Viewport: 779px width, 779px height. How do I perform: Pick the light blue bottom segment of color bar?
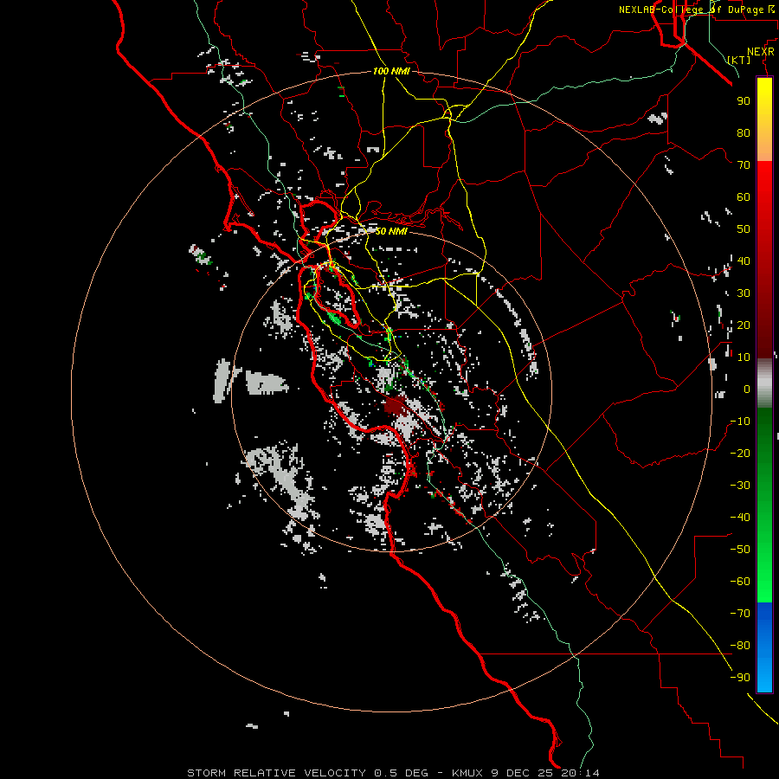click(764, 676)
